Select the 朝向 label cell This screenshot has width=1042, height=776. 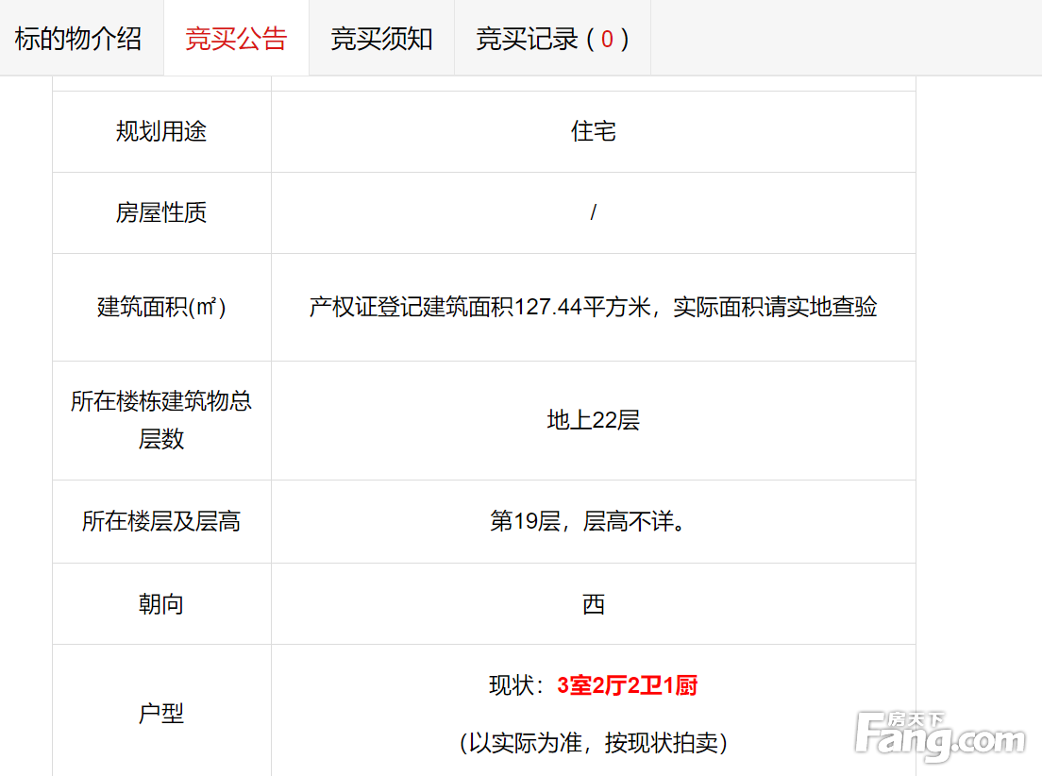pos(161,604)
